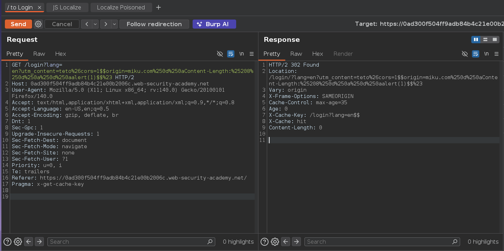Select the '/ to Login' tab
Viewport: 504px width, 251px height.
20,7
